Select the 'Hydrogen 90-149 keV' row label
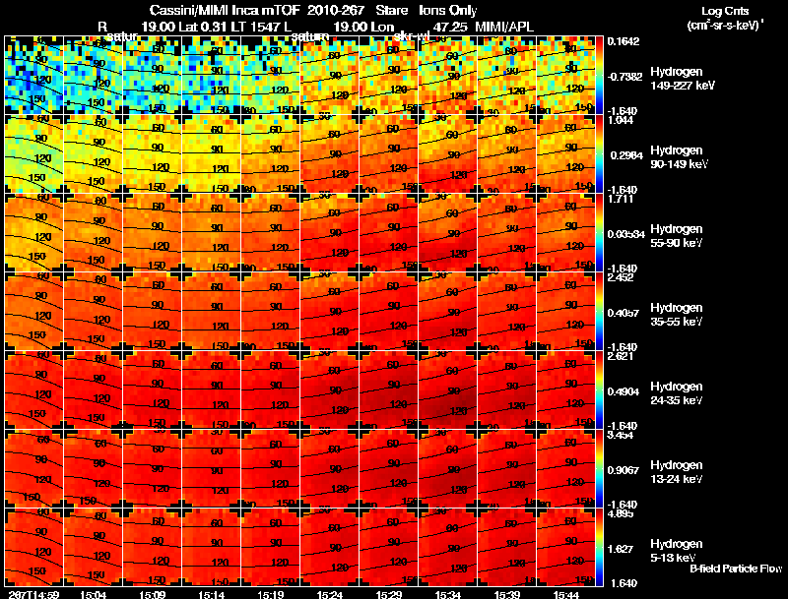 (x=679, y=157)
